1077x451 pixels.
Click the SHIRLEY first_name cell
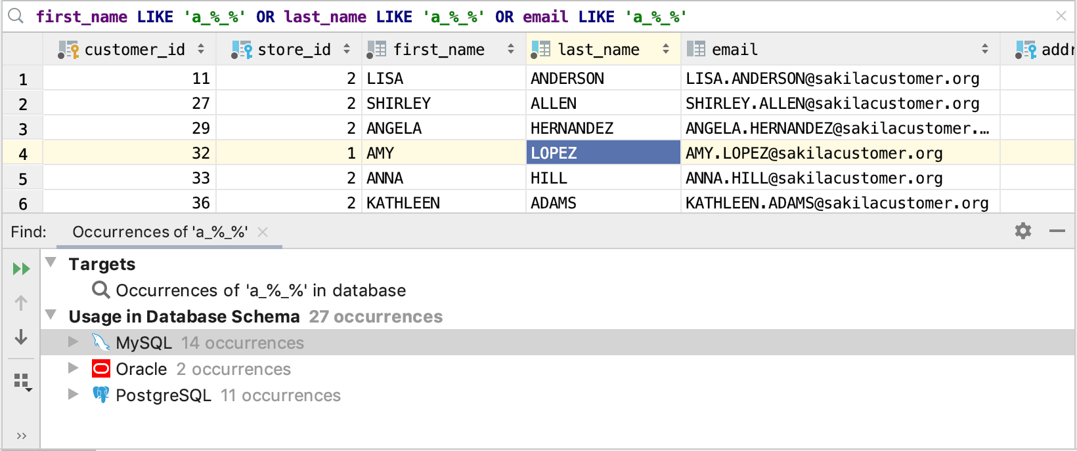tap(444, 103)
